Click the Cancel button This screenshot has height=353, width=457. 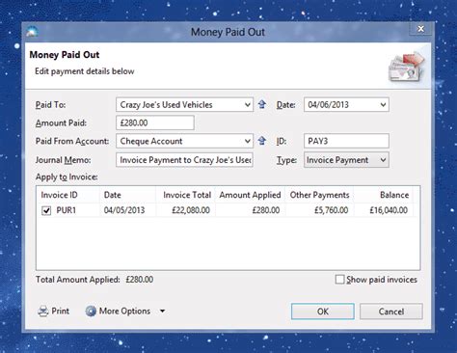tap(391, 312)
